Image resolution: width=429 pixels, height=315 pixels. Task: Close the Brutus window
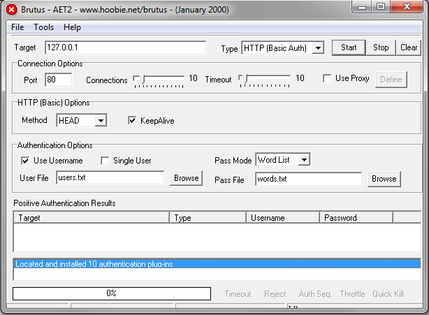click(407, 6)
